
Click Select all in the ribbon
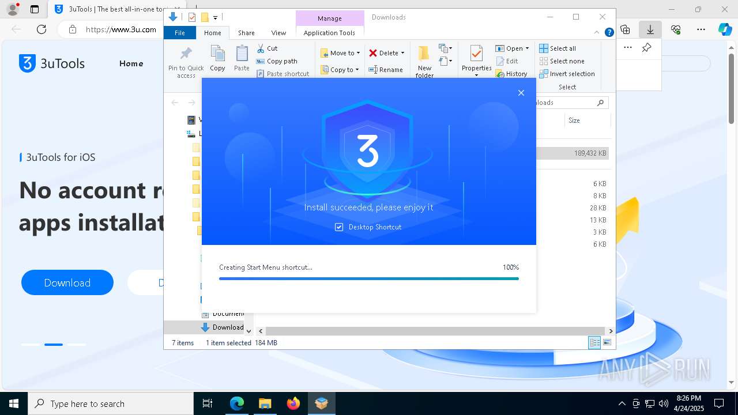(558, 48)
